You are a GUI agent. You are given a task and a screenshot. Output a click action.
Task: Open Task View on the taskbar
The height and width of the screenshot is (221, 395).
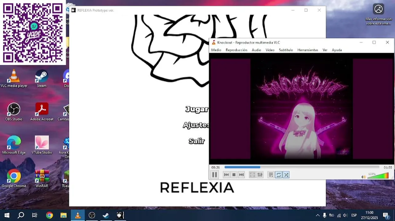pyautogui.click(x=35, y=215)
